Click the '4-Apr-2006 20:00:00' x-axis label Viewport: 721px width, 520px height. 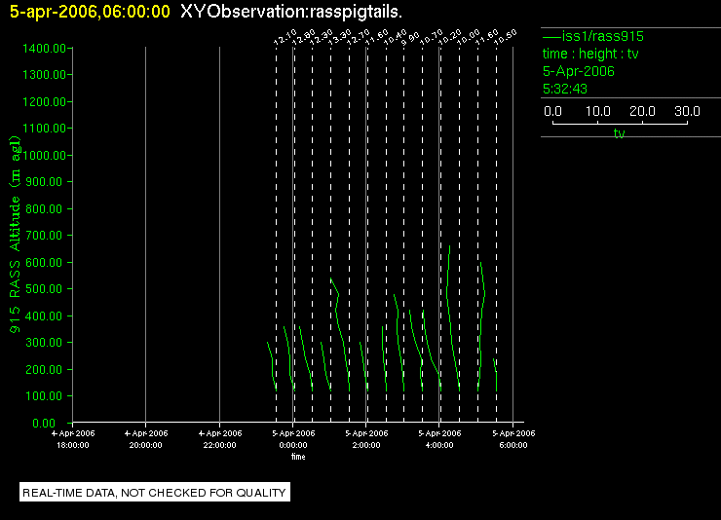(x=146, y=439)
